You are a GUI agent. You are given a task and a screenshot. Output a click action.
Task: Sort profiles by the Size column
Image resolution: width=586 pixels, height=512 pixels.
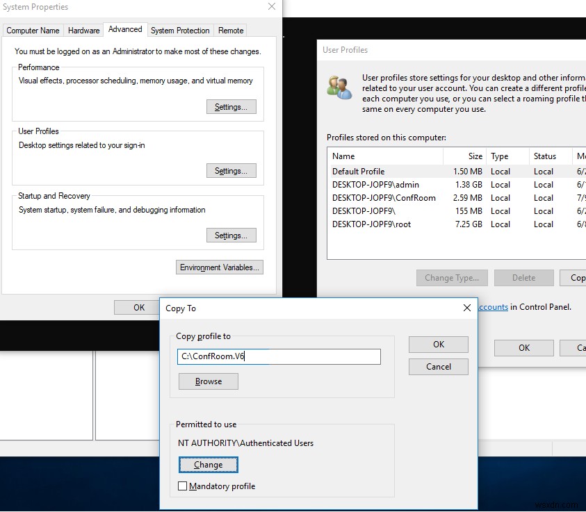click(x=475, y=156)
